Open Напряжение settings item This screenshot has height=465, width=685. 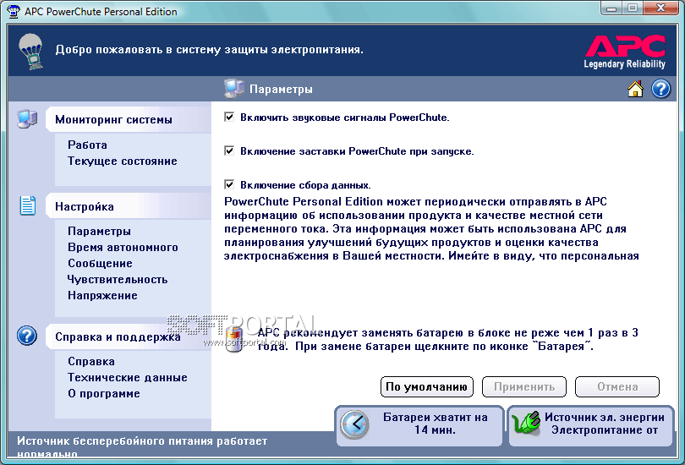point(102,296)
